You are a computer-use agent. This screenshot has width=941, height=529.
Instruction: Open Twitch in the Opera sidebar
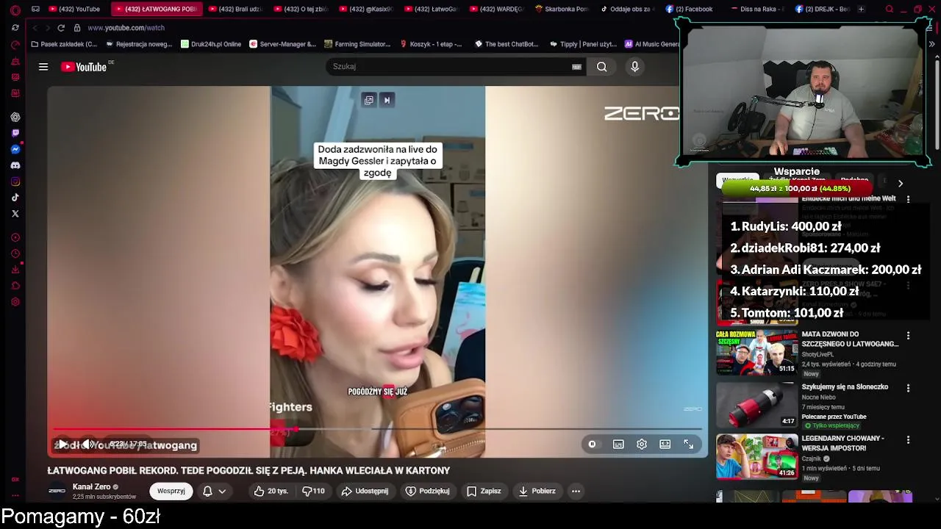pos(15,133)
